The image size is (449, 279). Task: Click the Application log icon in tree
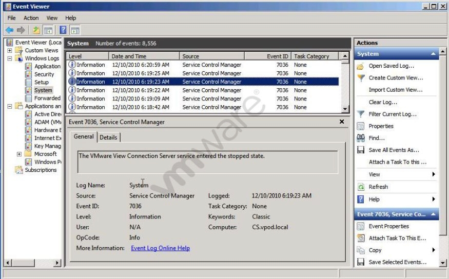click(x=28, y=66)
